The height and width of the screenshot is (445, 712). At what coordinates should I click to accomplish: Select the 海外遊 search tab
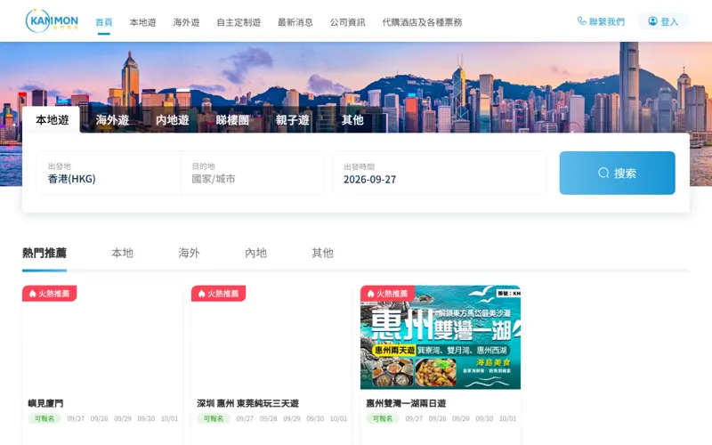[112, 120]
